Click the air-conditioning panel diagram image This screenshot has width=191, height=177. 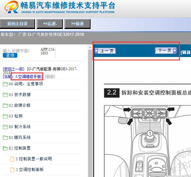pos(148,141)
